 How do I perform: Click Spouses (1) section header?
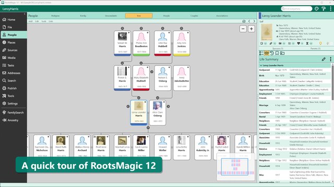(x=278, y=48)
